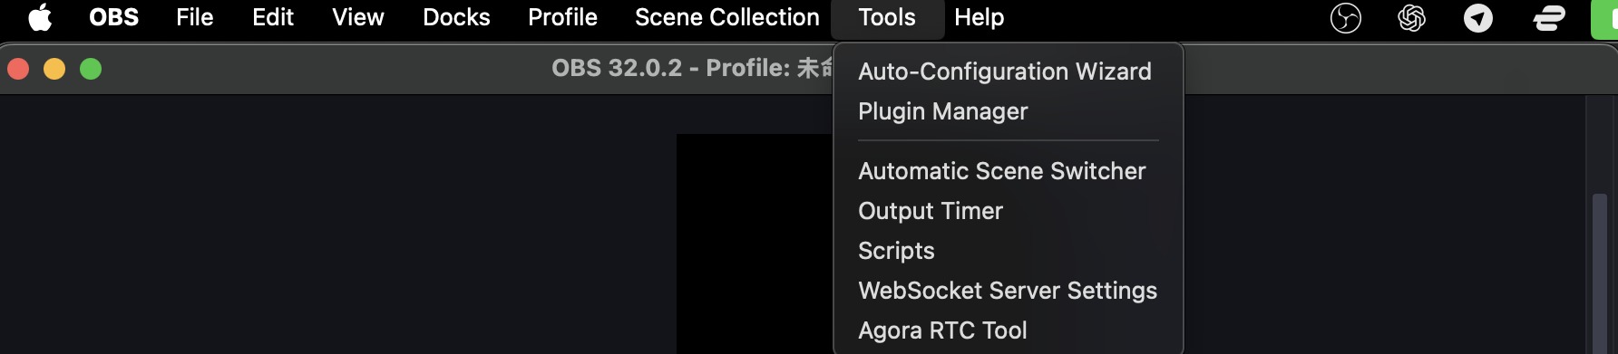The image size is (1618, 354).
Task: Open the File menu
Action: (x=195, y=17)
